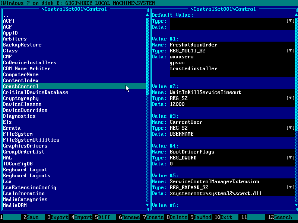Click the 2 Save function key
The image size is (298, 223).
tap(34, 217)
